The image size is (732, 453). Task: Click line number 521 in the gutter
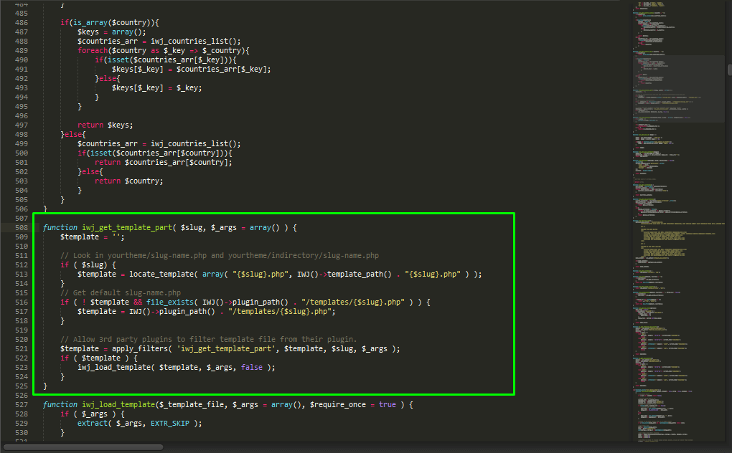pyautogui.click(x=22, y=348)
